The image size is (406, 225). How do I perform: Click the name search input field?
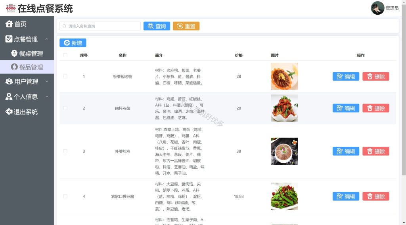coord(100,26)
